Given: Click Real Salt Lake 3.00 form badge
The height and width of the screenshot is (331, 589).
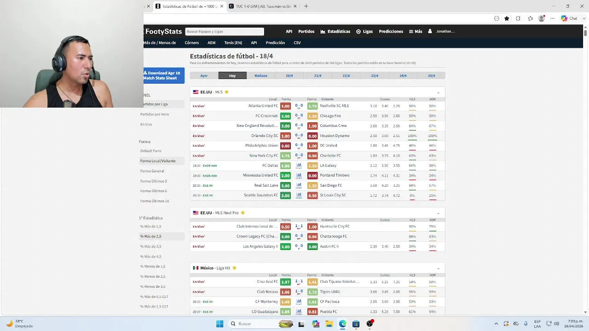Looking at the screenshot, I should pyautogui.click(x=285, y=185).
